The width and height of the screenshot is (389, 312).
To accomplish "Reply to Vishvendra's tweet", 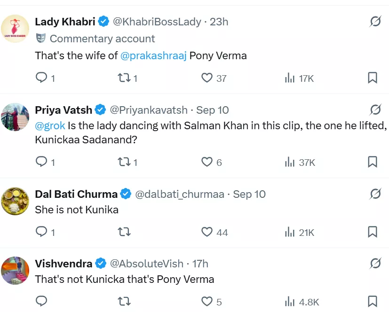I will tap(42, 302).
